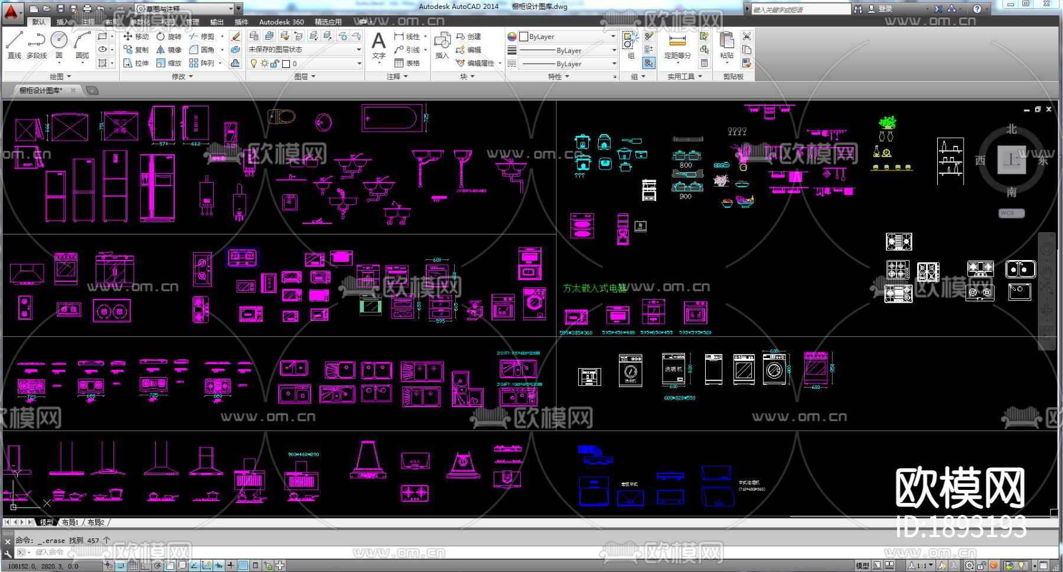Screen dimensions: 1063x572
Task: Select the Stretch (拉伸) tool
Action: (136, 63)
